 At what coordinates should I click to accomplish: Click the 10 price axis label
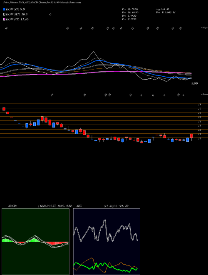[199, 139]
